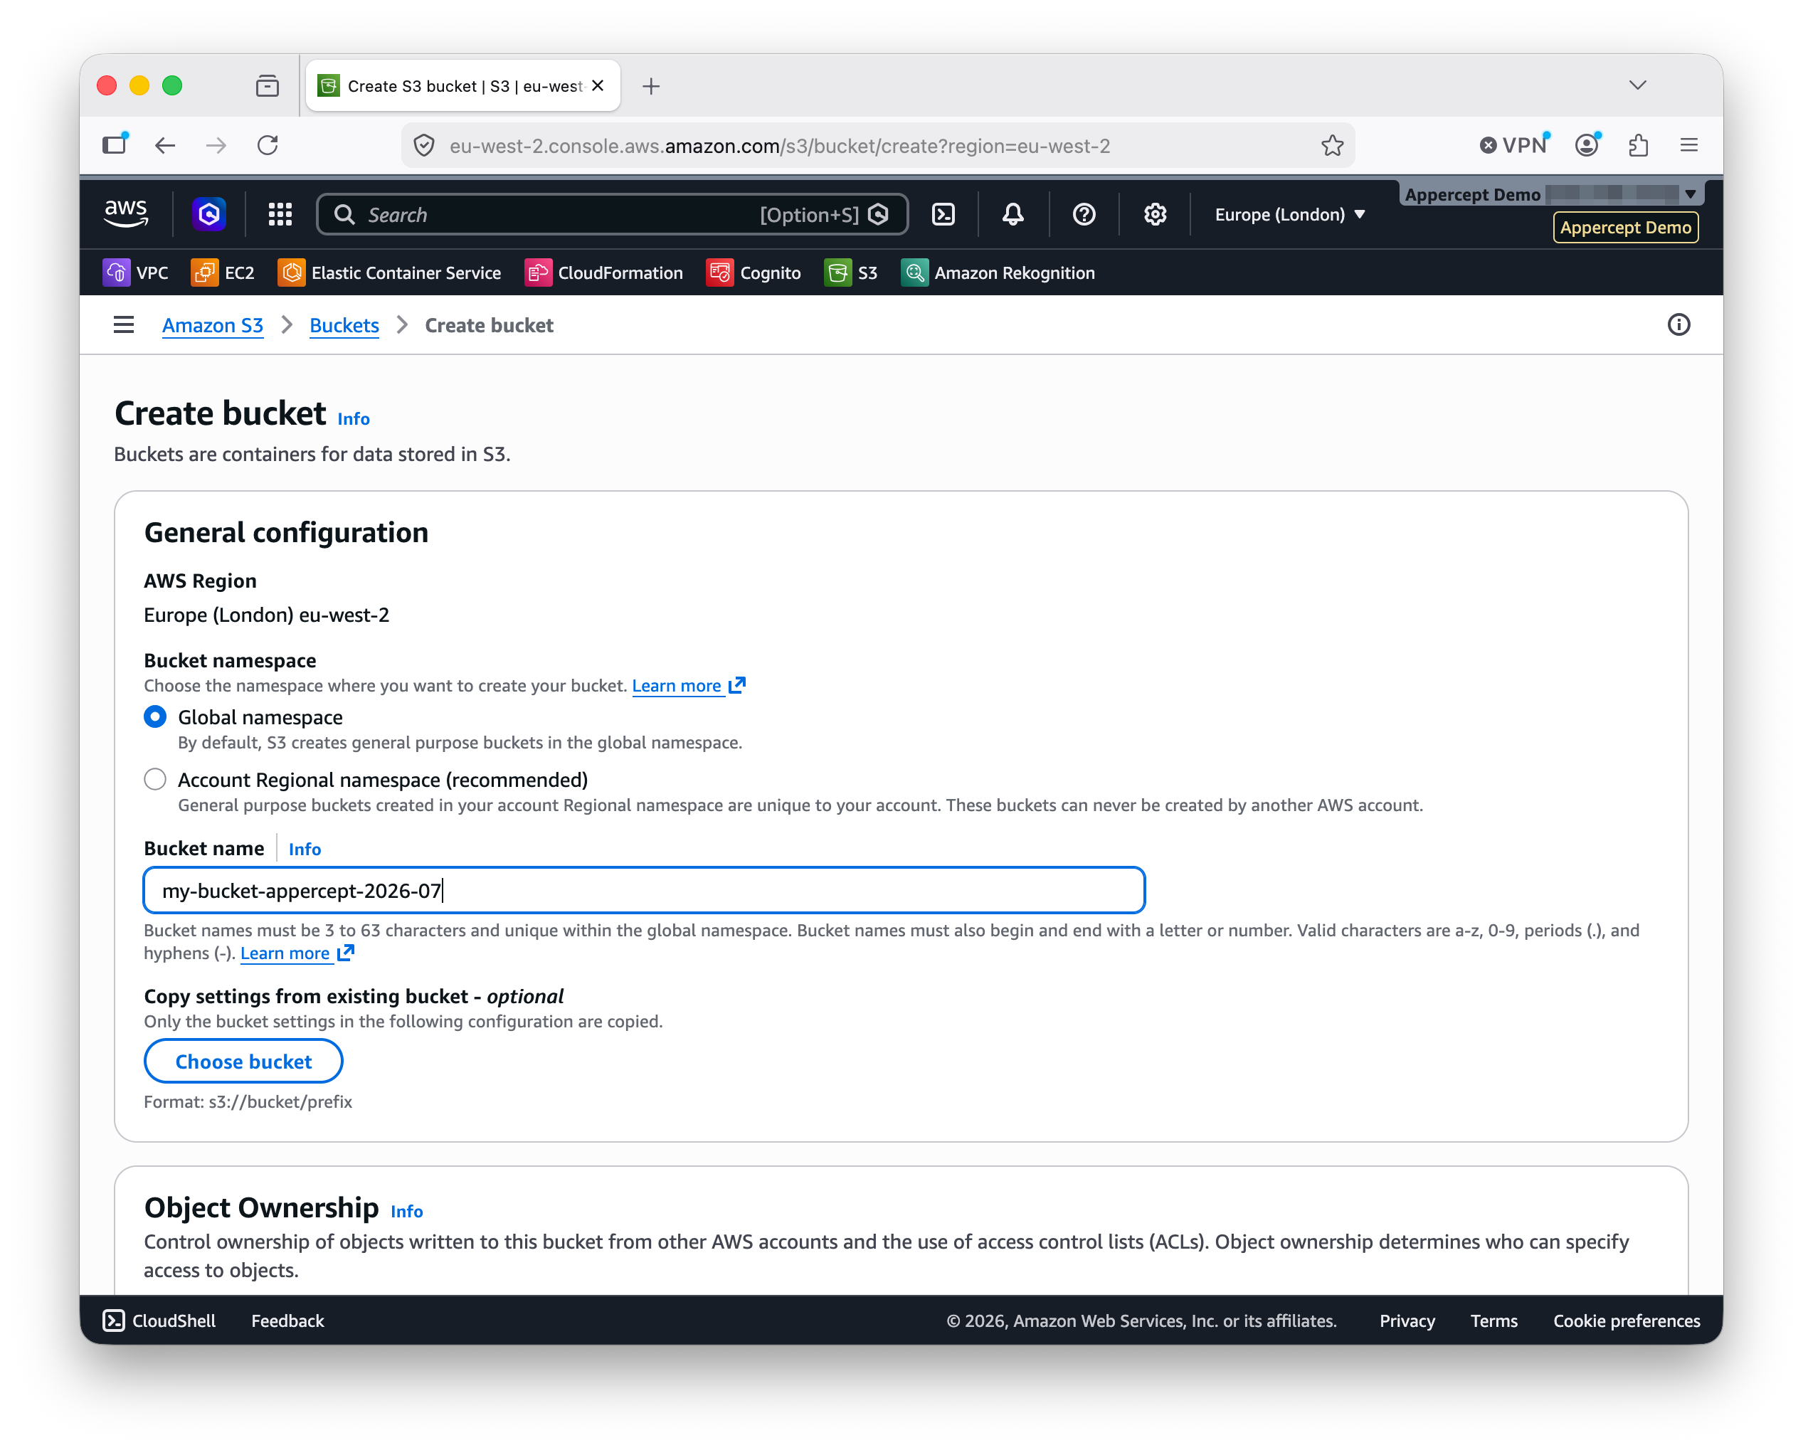Show the page info panel icon
Image resolution: width=1803 pixels, height=1450 pixels.
tap(1678, 324)
